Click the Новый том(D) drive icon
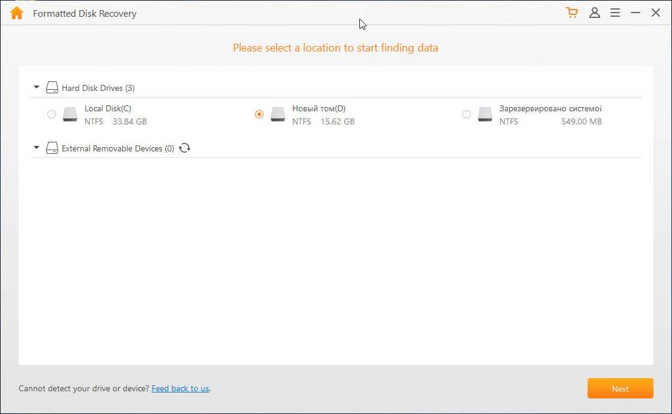The height and width of the screenshot is (414, 672). [277, 114]
